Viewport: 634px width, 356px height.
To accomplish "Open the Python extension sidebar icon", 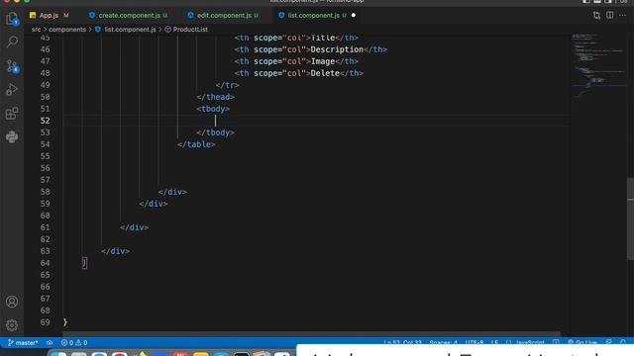I will click(x=12, y=136).
